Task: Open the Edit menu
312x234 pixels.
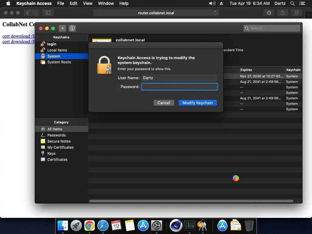Action: [73, 3]
